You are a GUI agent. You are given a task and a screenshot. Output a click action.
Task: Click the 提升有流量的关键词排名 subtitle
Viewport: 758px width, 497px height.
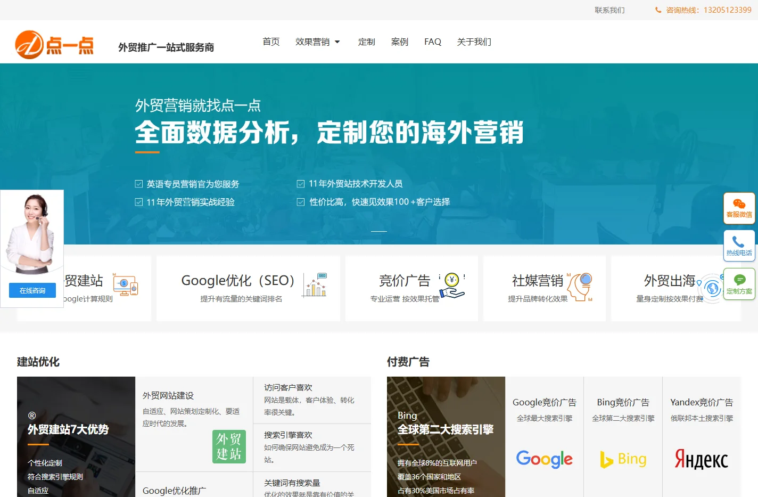241,299
